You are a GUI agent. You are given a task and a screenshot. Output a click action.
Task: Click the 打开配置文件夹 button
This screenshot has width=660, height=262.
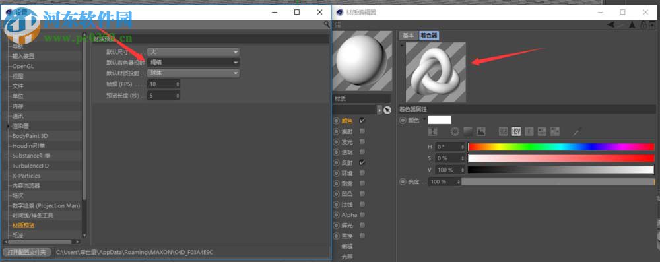coord(27,252)
